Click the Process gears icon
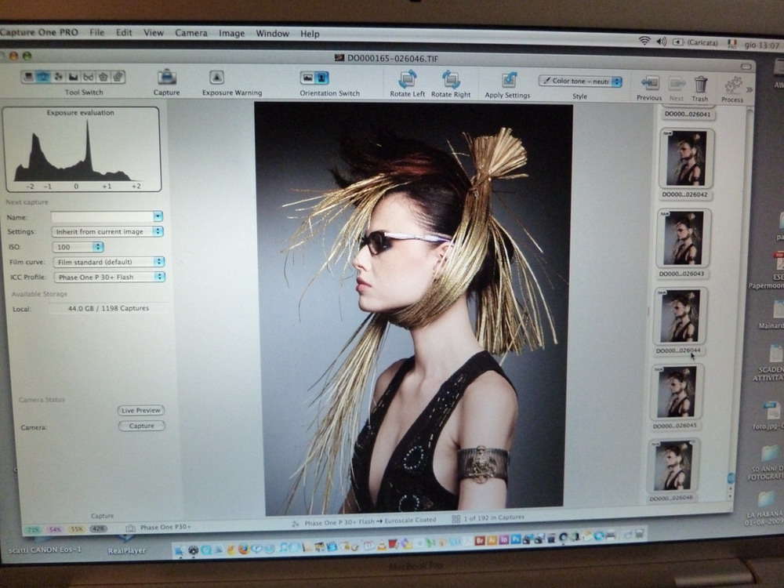This screenshot has width=784, height=588. click(733, 85)
